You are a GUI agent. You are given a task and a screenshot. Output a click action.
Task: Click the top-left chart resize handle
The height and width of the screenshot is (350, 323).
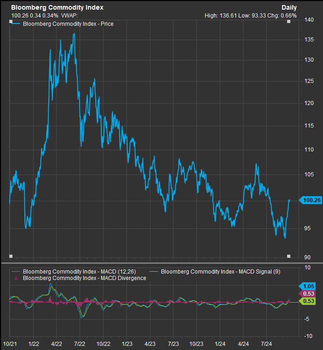(11, 22)
